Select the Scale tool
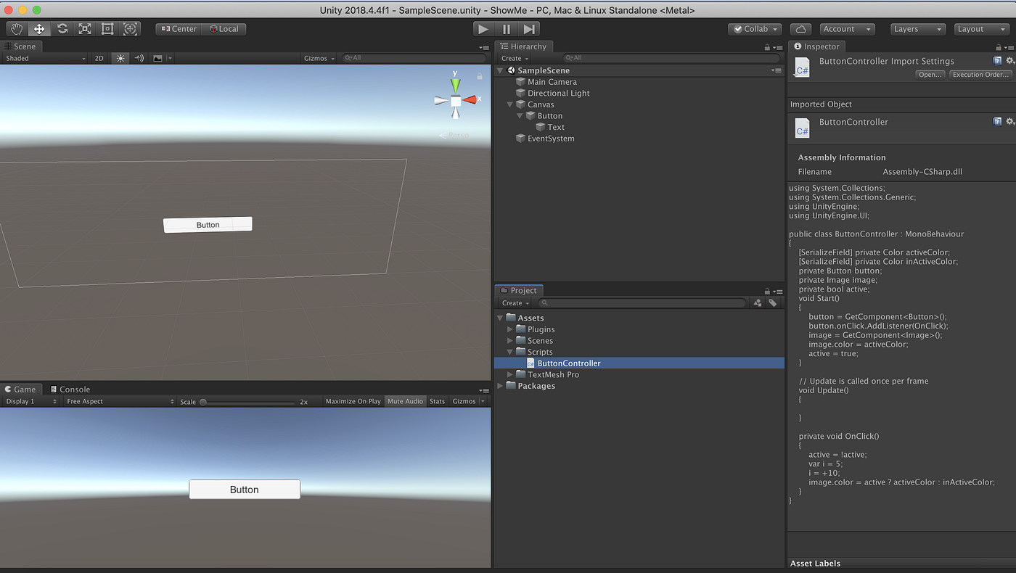1016x573 pixels. click(85, 29)
